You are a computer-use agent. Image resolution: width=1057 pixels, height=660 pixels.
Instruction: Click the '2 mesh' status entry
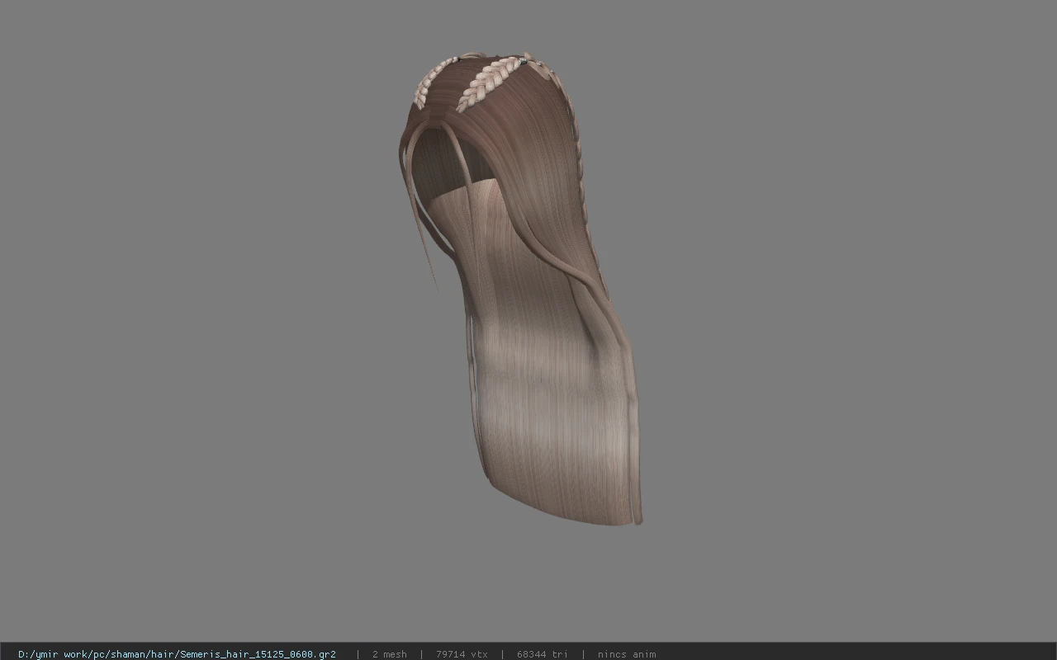390,654
